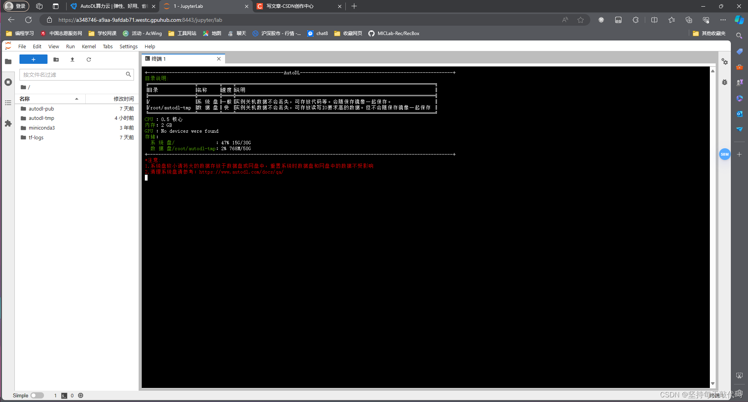Click the terminal scrollbar down arrow
748x402 pixels.
coord(713,384)
